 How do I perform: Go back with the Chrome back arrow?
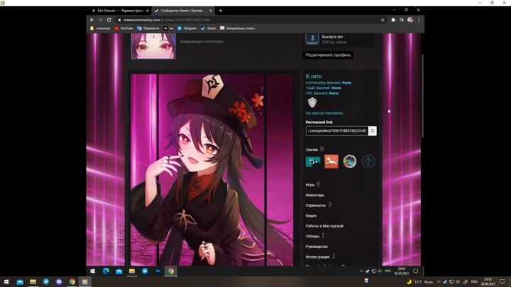click(x=92, y=20)
